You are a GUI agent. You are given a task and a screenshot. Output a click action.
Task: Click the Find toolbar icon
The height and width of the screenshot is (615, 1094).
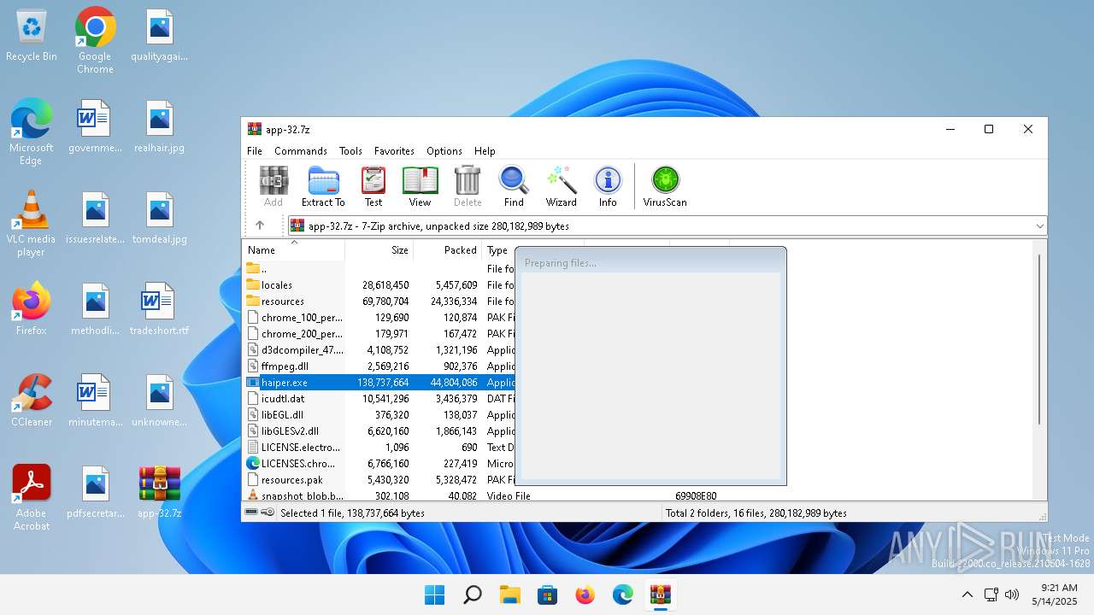514,186
